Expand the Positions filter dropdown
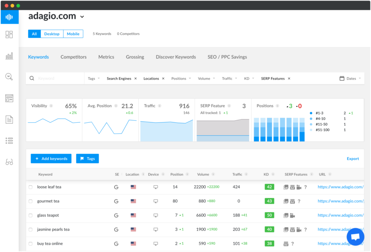Screen dimensions: 371x252 [x=181, y=79]
